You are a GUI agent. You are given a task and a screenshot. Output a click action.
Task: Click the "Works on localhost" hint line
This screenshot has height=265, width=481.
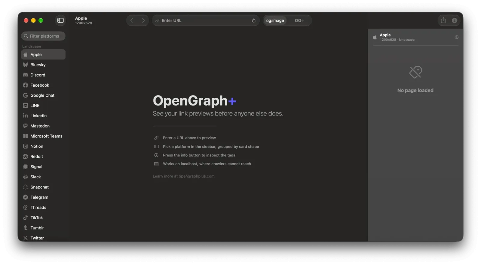[x=207, y=164]
